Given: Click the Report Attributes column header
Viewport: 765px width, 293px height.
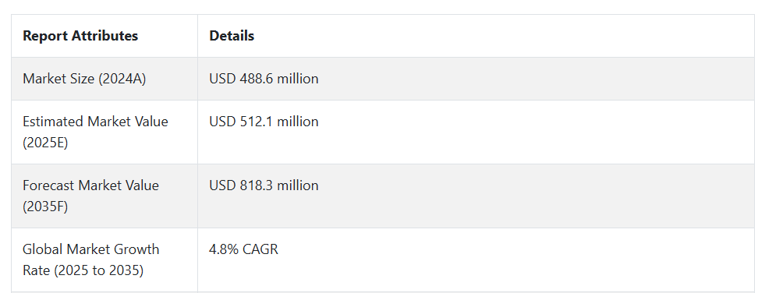Looking at the screenshot, I should pos(80,36).
